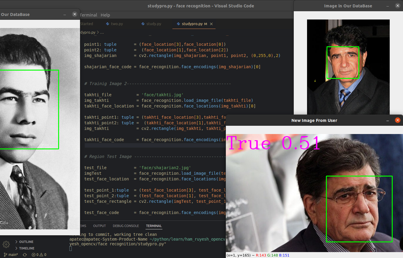Switch to the DEBUG CONSOLE tab
Image resolution: width=403 pixels, height=258 pixels.
pyautogui.click(x=126, y=226)
